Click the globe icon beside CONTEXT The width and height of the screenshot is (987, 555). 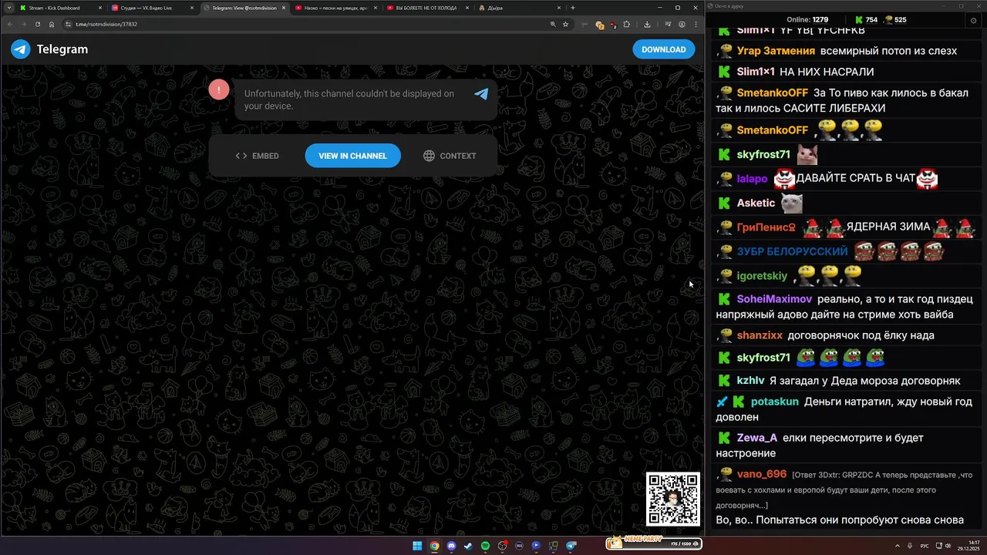(x=429, y=156)
